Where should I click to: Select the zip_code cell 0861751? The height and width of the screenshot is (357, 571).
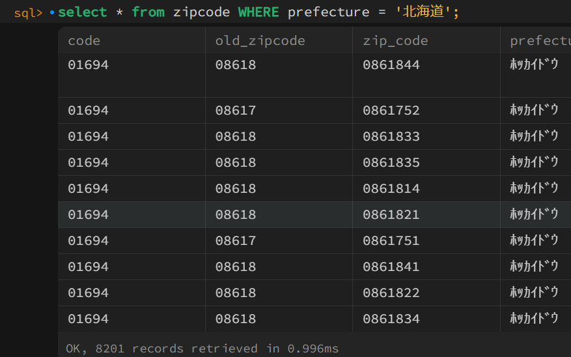click(x=391, y=241)
